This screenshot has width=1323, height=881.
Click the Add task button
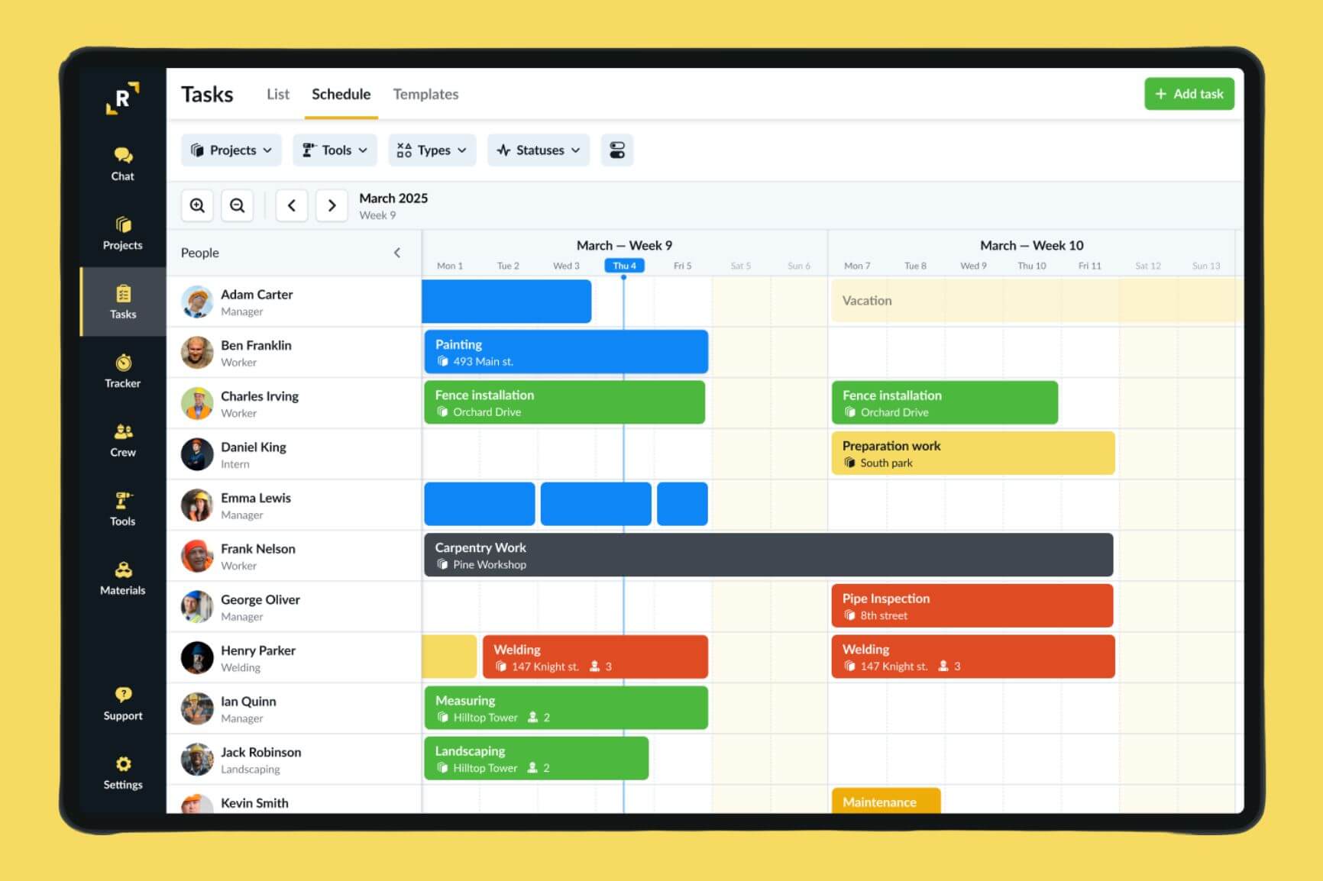pos(1189,94)
